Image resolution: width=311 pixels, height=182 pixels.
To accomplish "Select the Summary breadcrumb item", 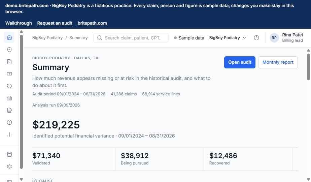I will (x=78, y=38).
